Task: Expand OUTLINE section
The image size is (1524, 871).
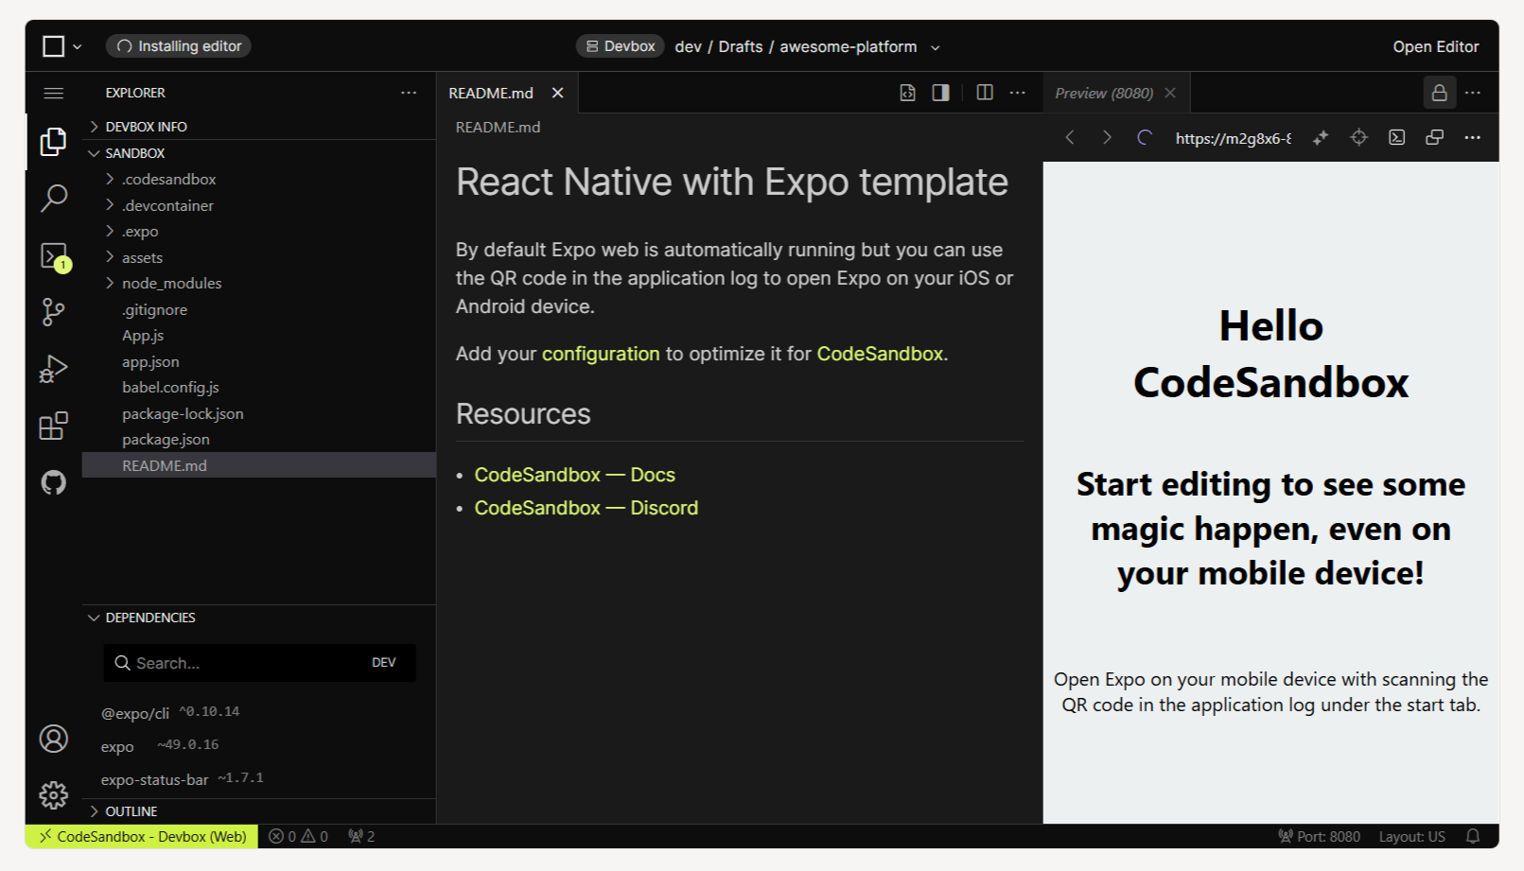Action: click(x=259, y=811)
